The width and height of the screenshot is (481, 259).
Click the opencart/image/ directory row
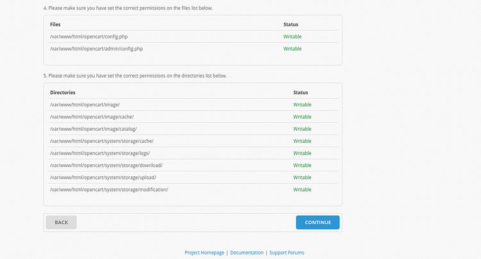point(192,104)
